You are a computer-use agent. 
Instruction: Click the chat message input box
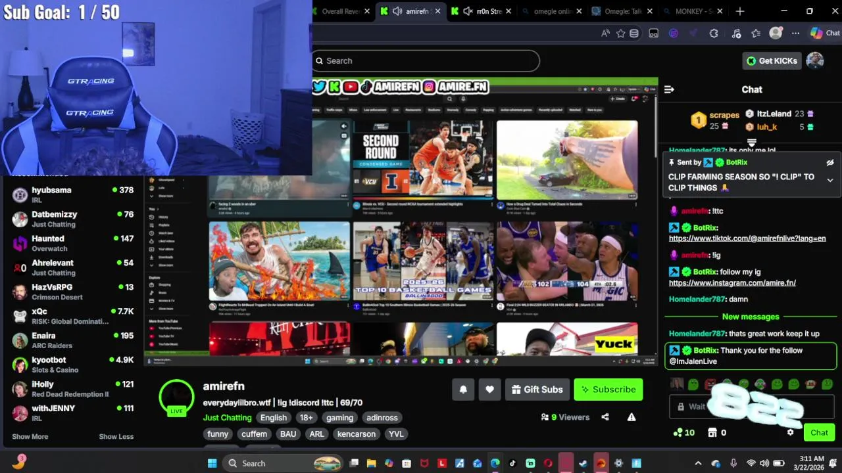(x=751, y=407)
